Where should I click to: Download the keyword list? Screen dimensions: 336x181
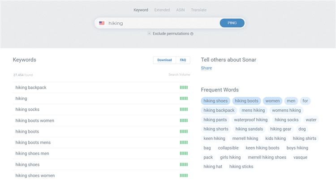pos(164,60)
